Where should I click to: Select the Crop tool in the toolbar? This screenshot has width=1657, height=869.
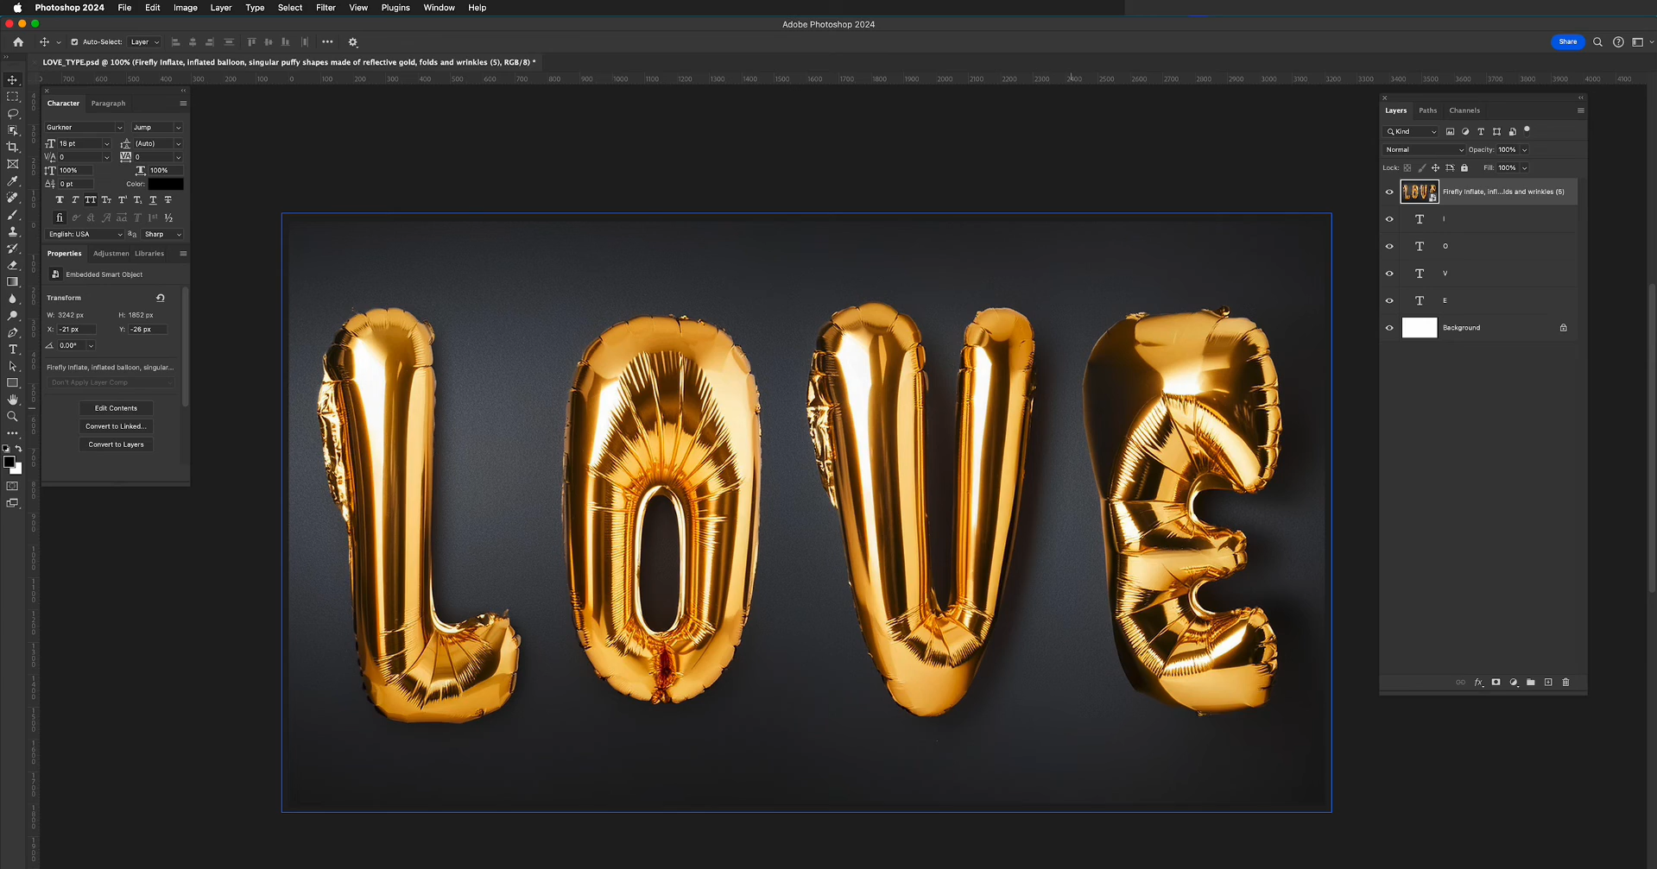[x=12, y=147]
